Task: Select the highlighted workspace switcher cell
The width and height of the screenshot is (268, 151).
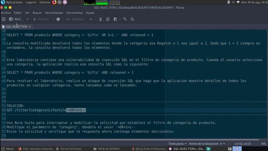Action: tap(237, 149)
